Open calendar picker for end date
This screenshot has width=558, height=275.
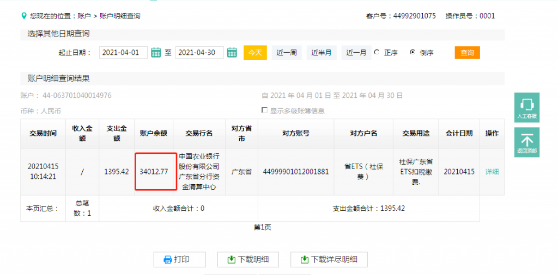point(232,53)
